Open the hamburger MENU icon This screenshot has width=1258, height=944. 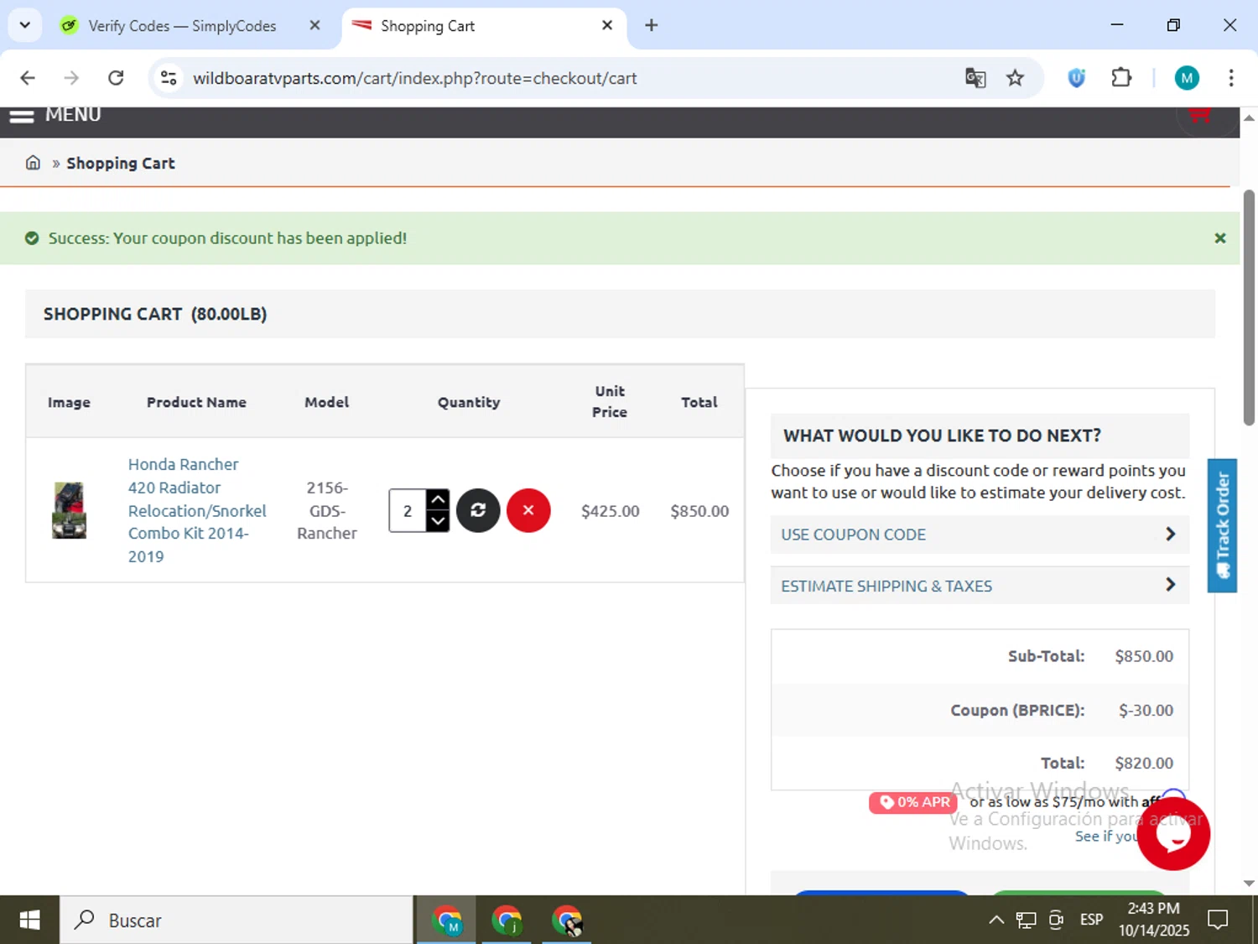pos(22,116)
